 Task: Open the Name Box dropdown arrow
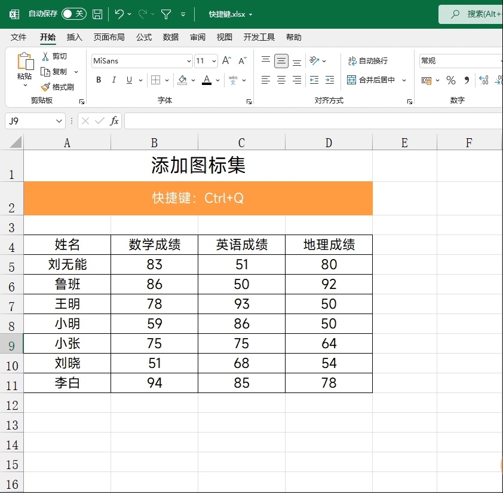coord(59,121)
